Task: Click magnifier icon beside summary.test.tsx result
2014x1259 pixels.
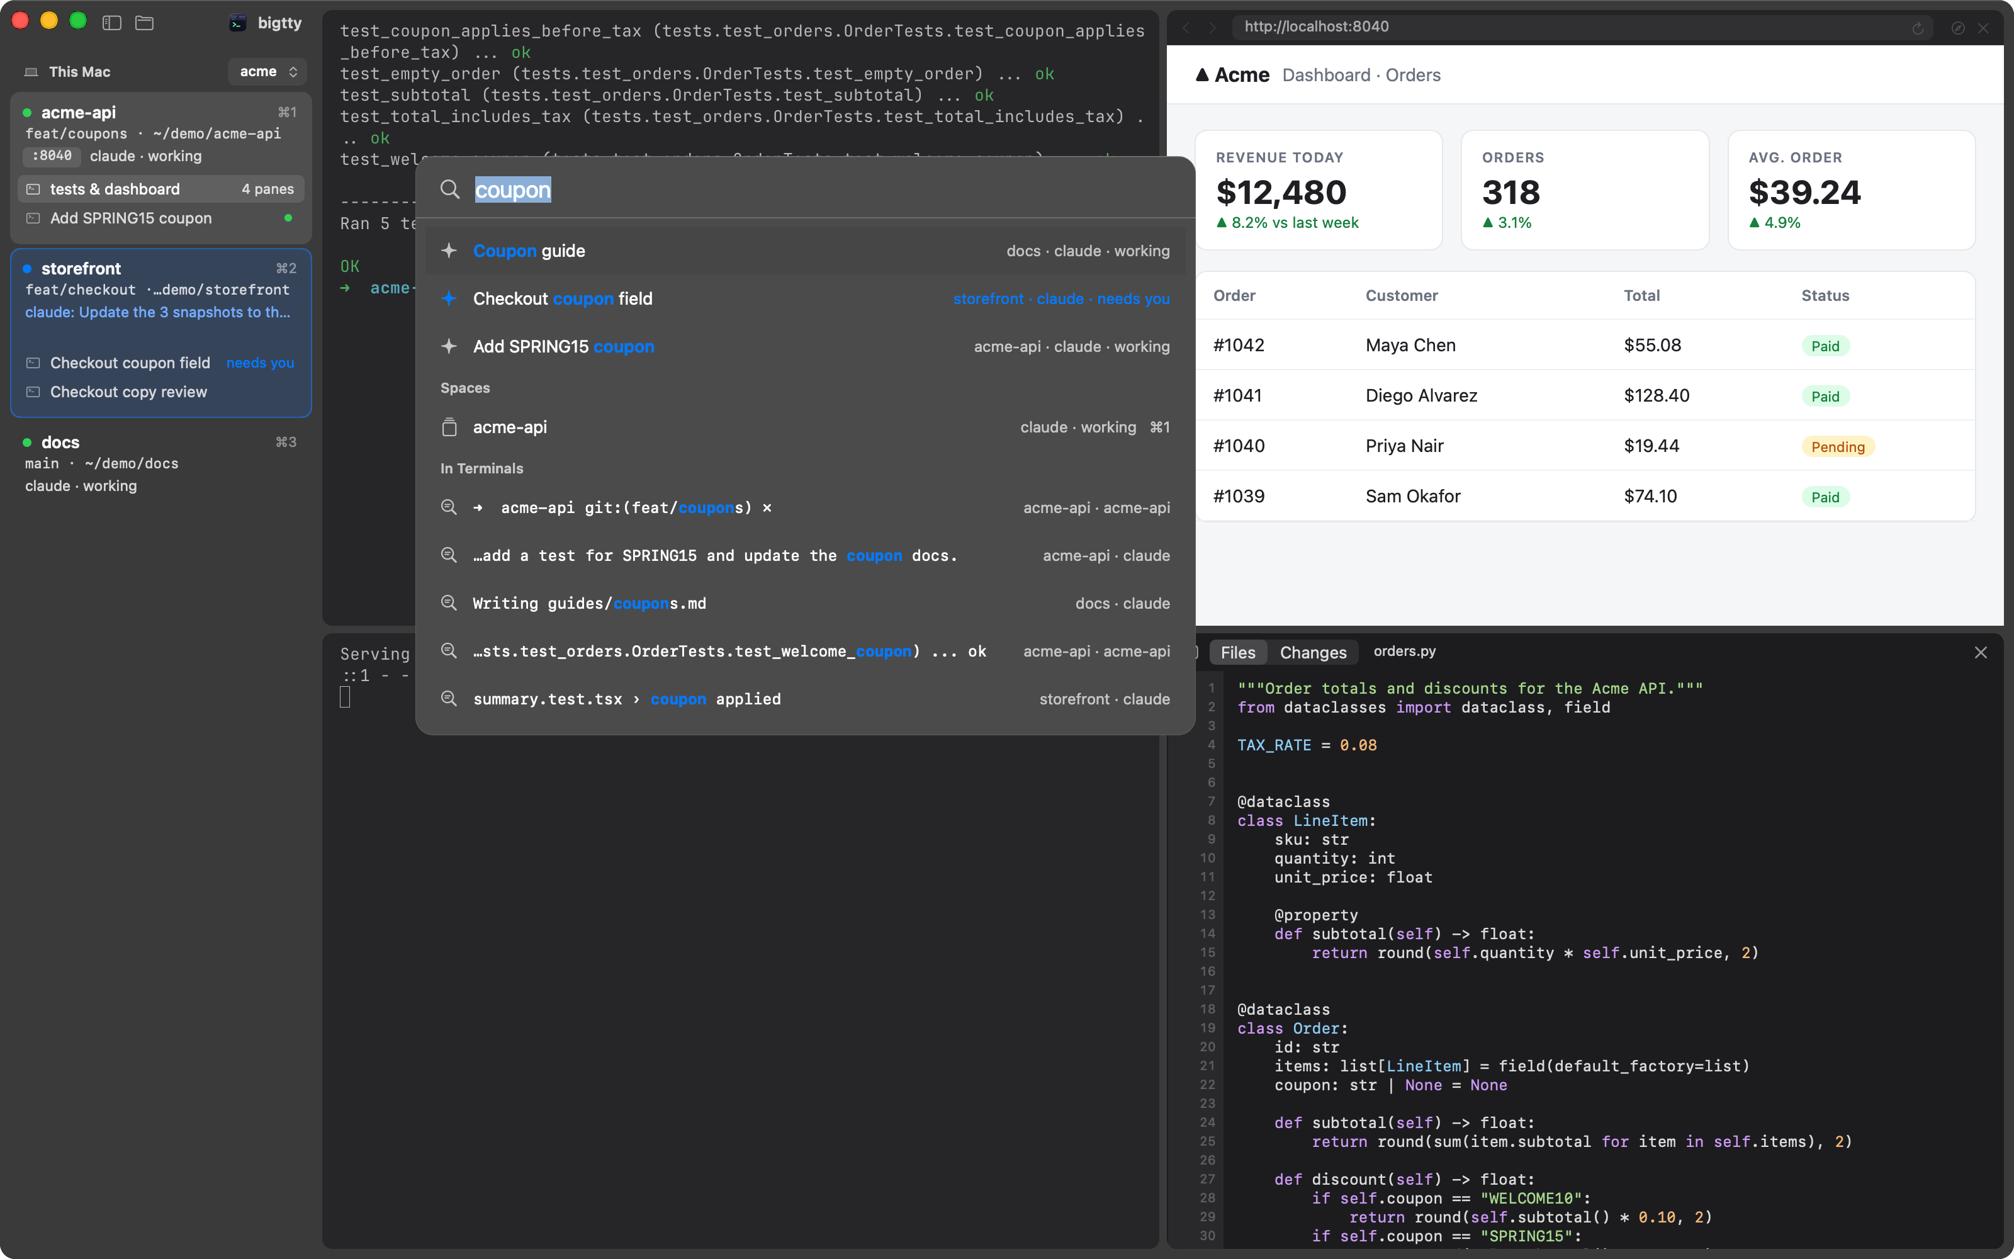Action: (449, 699)
